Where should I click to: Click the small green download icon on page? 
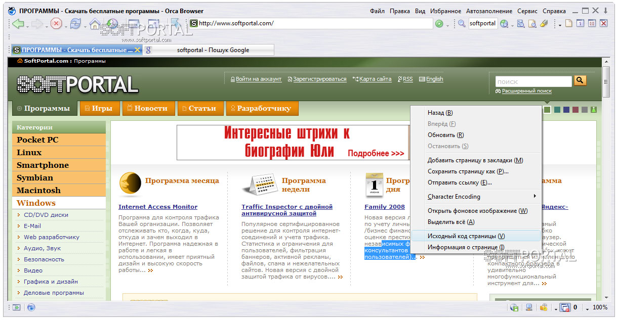point(594,110)
